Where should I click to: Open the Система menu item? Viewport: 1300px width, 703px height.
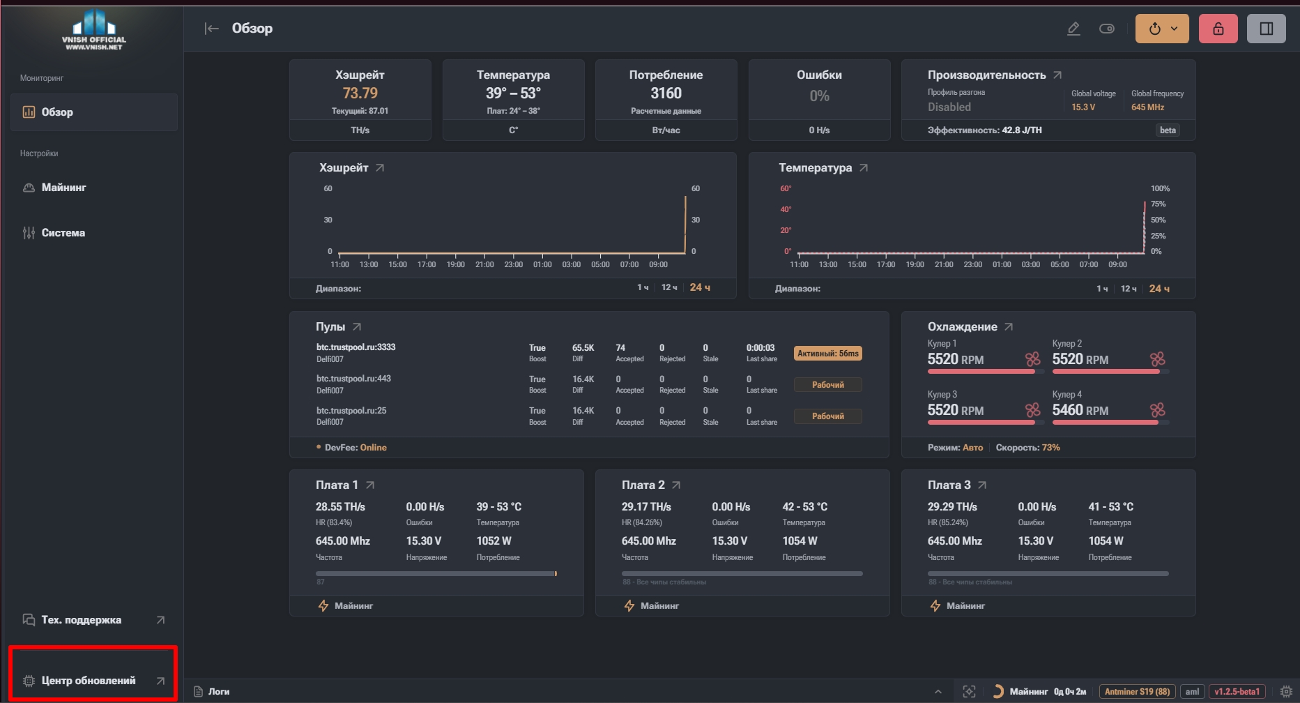click(x=94, y=233)
